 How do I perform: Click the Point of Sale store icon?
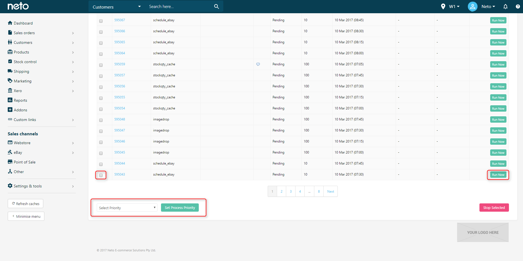tap(10, 162)
